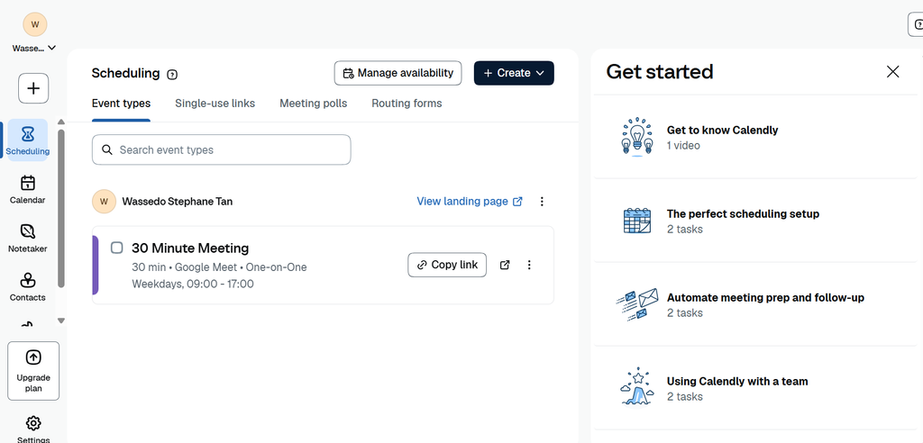Switch to Single-use links tab
923x443 pixels.
[x=215, y=104]
